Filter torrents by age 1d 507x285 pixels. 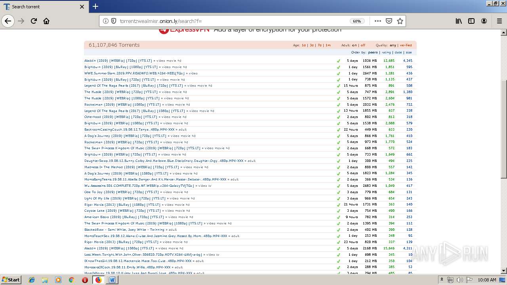click(x=304, y=46)
